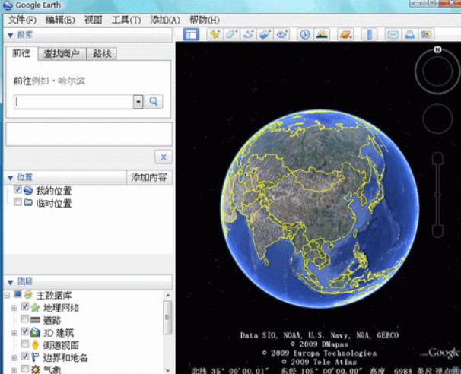Uncheck the 我的位置 checkbox

tap(17, 190)
